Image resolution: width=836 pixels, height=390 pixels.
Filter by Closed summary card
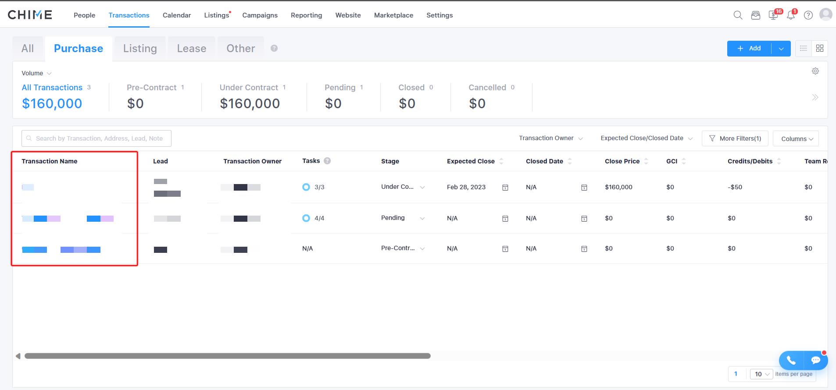pyautogui.click(x=416, y=97)
